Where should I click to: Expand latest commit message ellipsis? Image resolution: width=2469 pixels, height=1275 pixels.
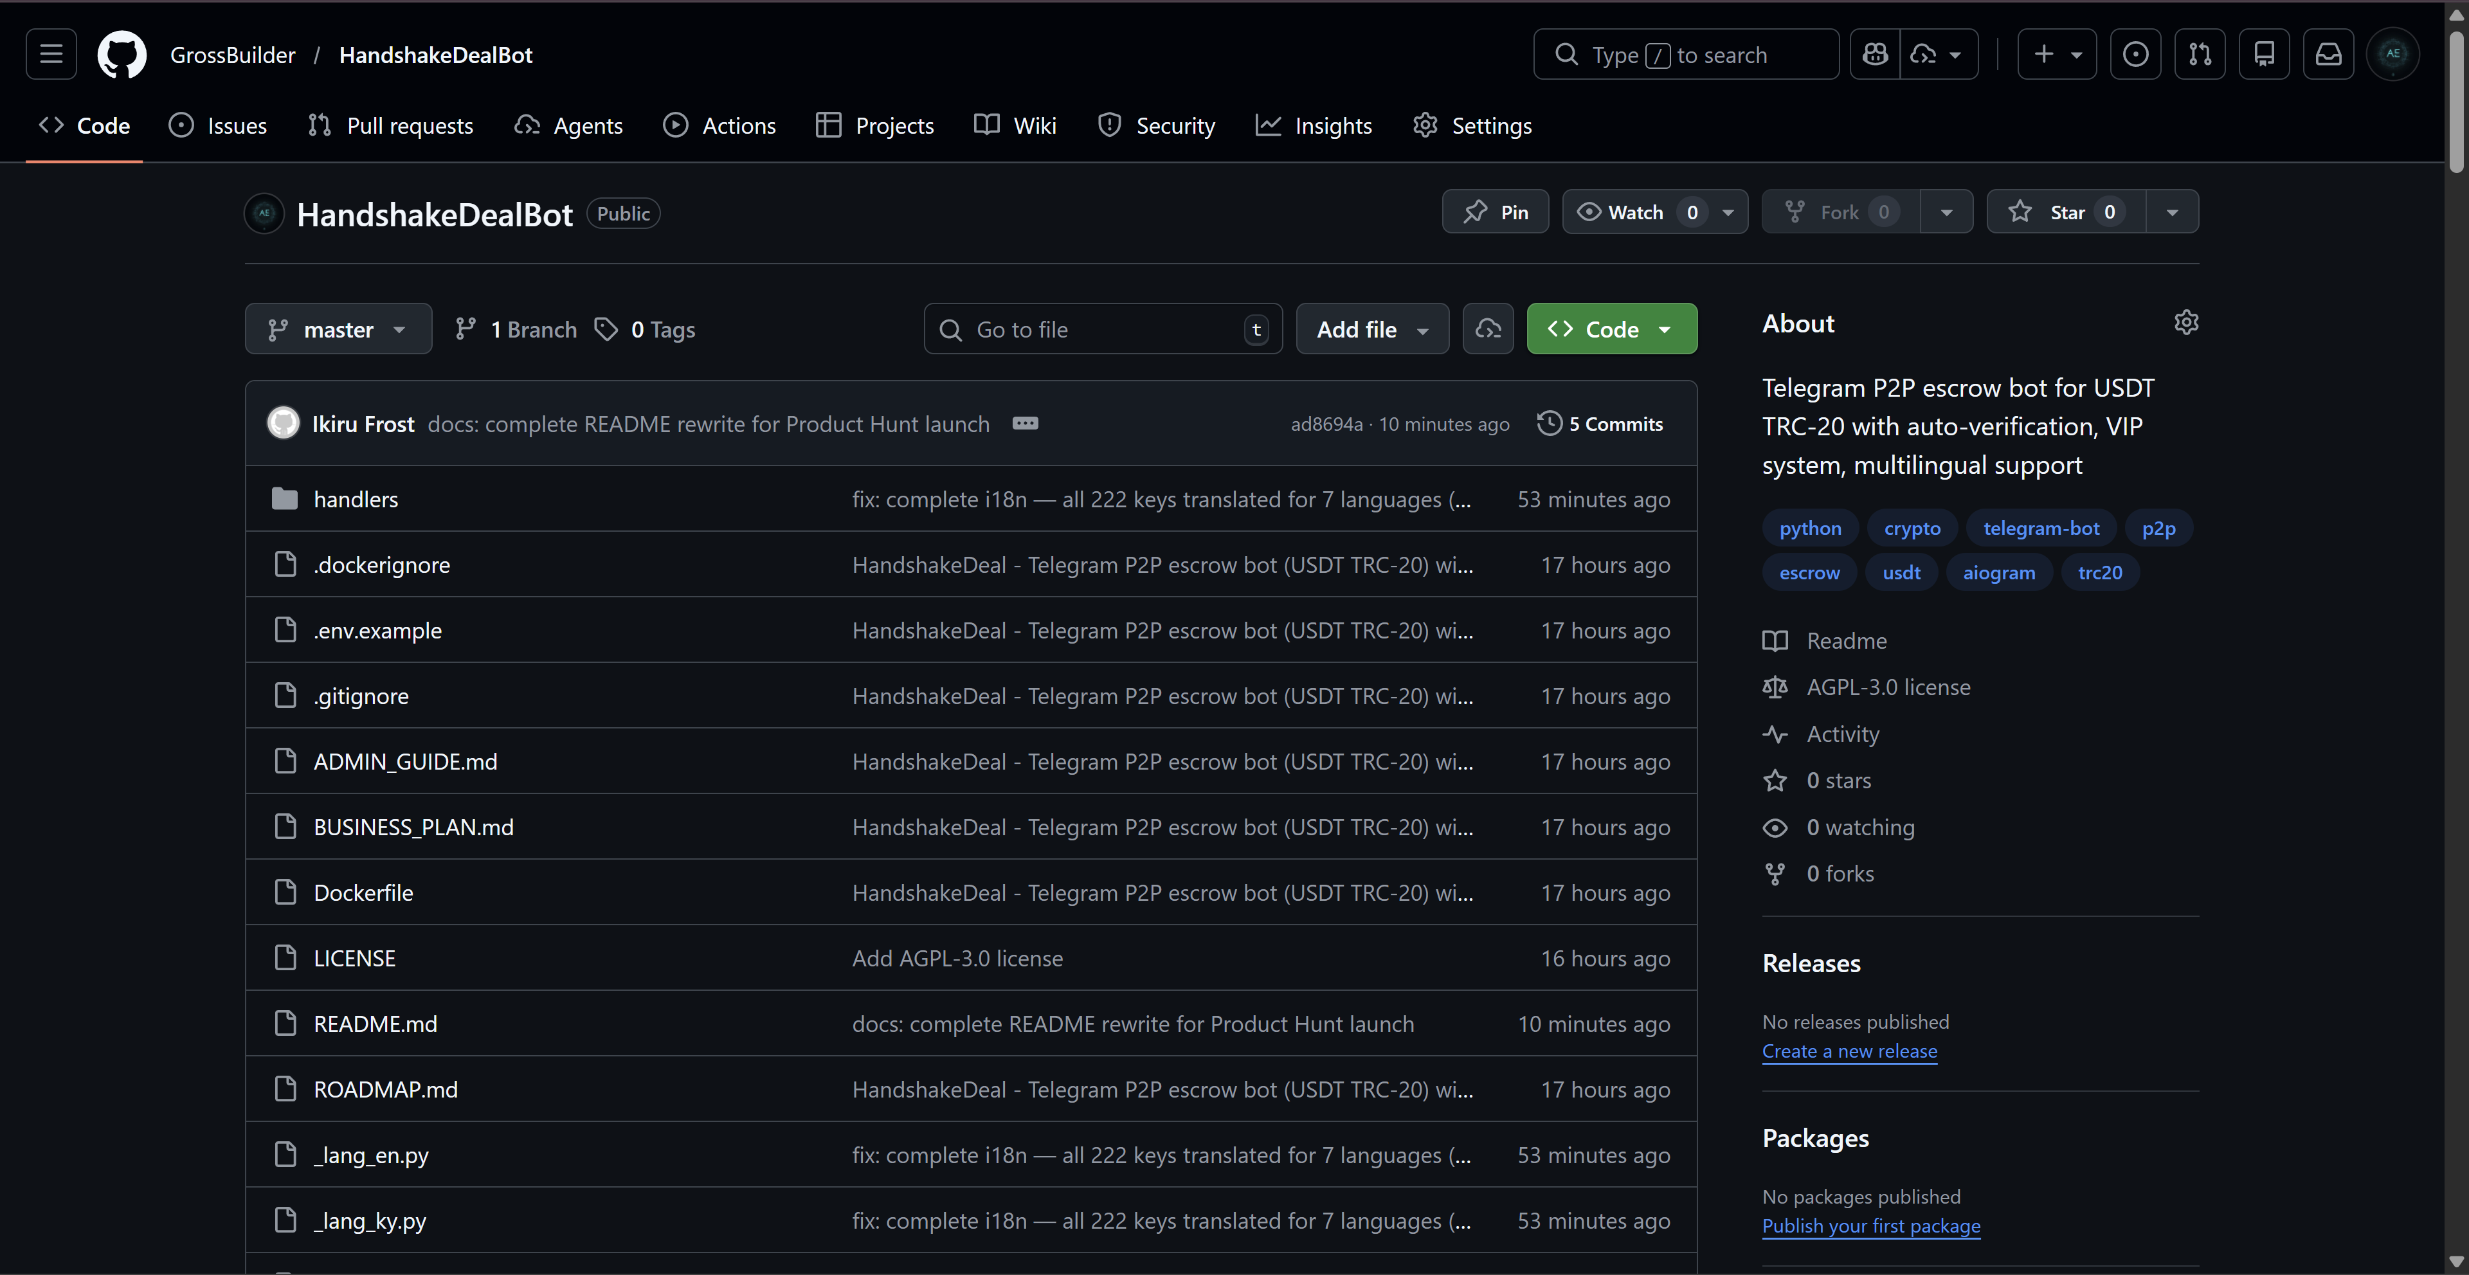(x=1025, y=423)
